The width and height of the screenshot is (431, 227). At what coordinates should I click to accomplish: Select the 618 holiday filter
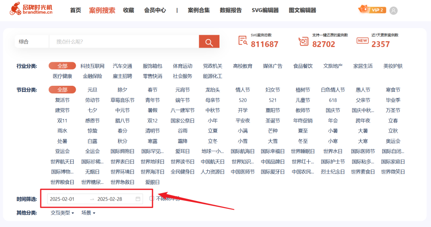coord(333,100)
